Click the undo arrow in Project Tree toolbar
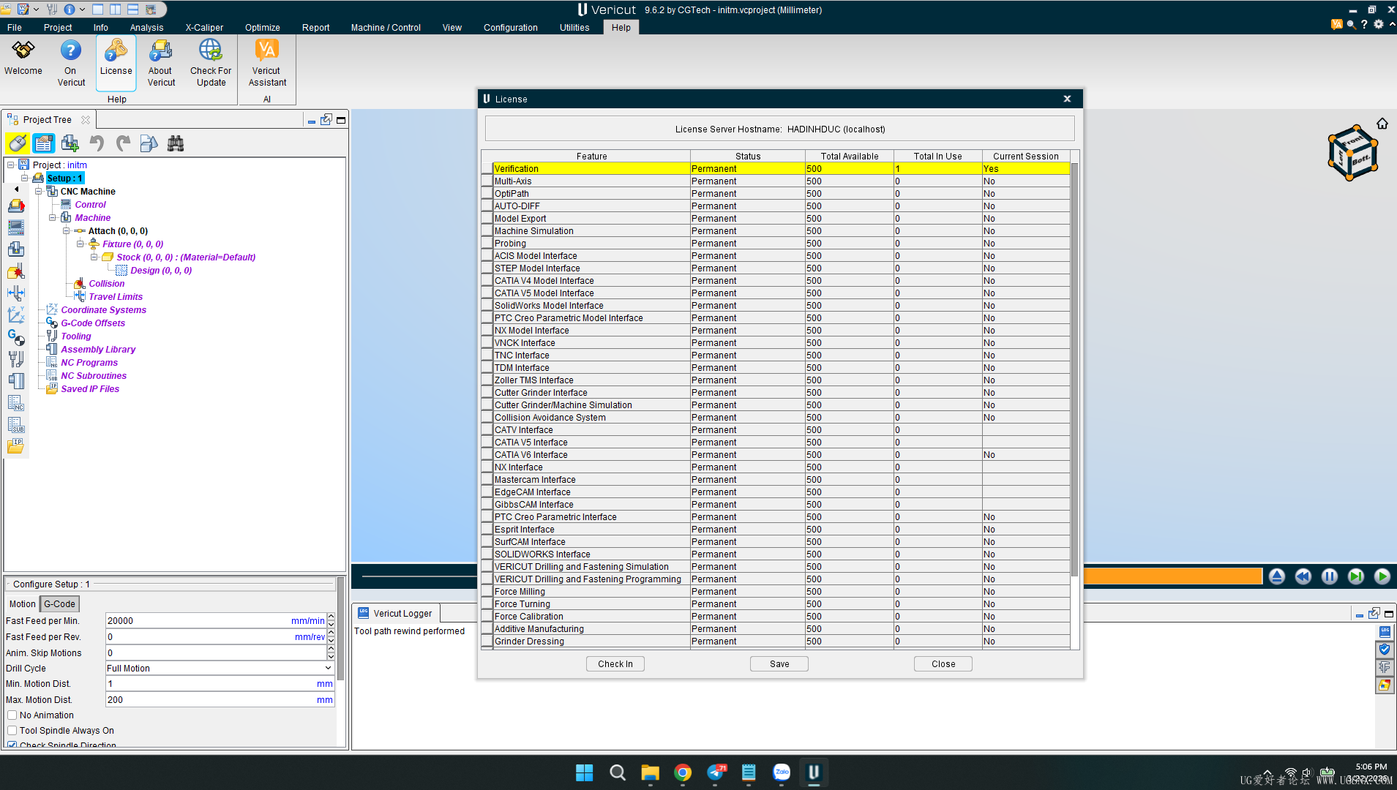 pos(97,143)
